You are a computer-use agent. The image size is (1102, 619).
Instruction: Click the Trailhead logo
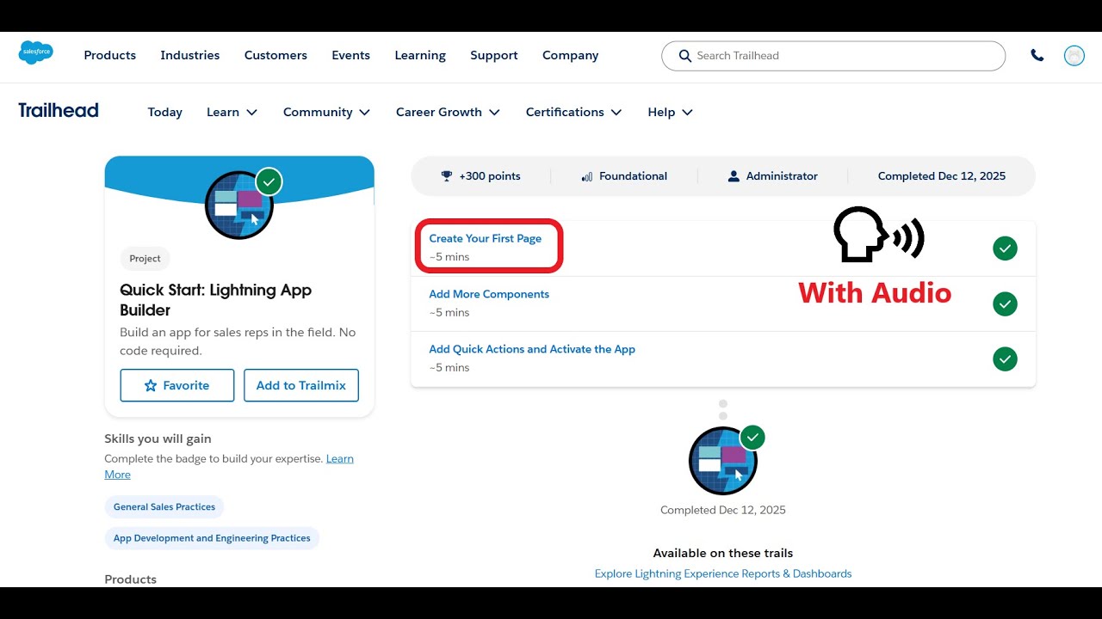[x=59, y=110]
